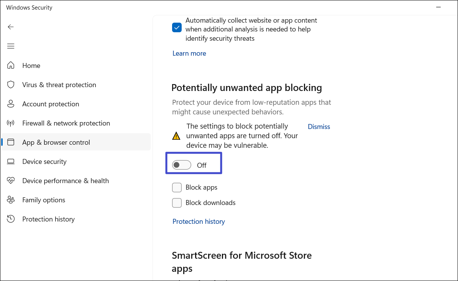The image size is (458, 281).
Task: Click the Device performance heart icon
Action: point(11,181)
